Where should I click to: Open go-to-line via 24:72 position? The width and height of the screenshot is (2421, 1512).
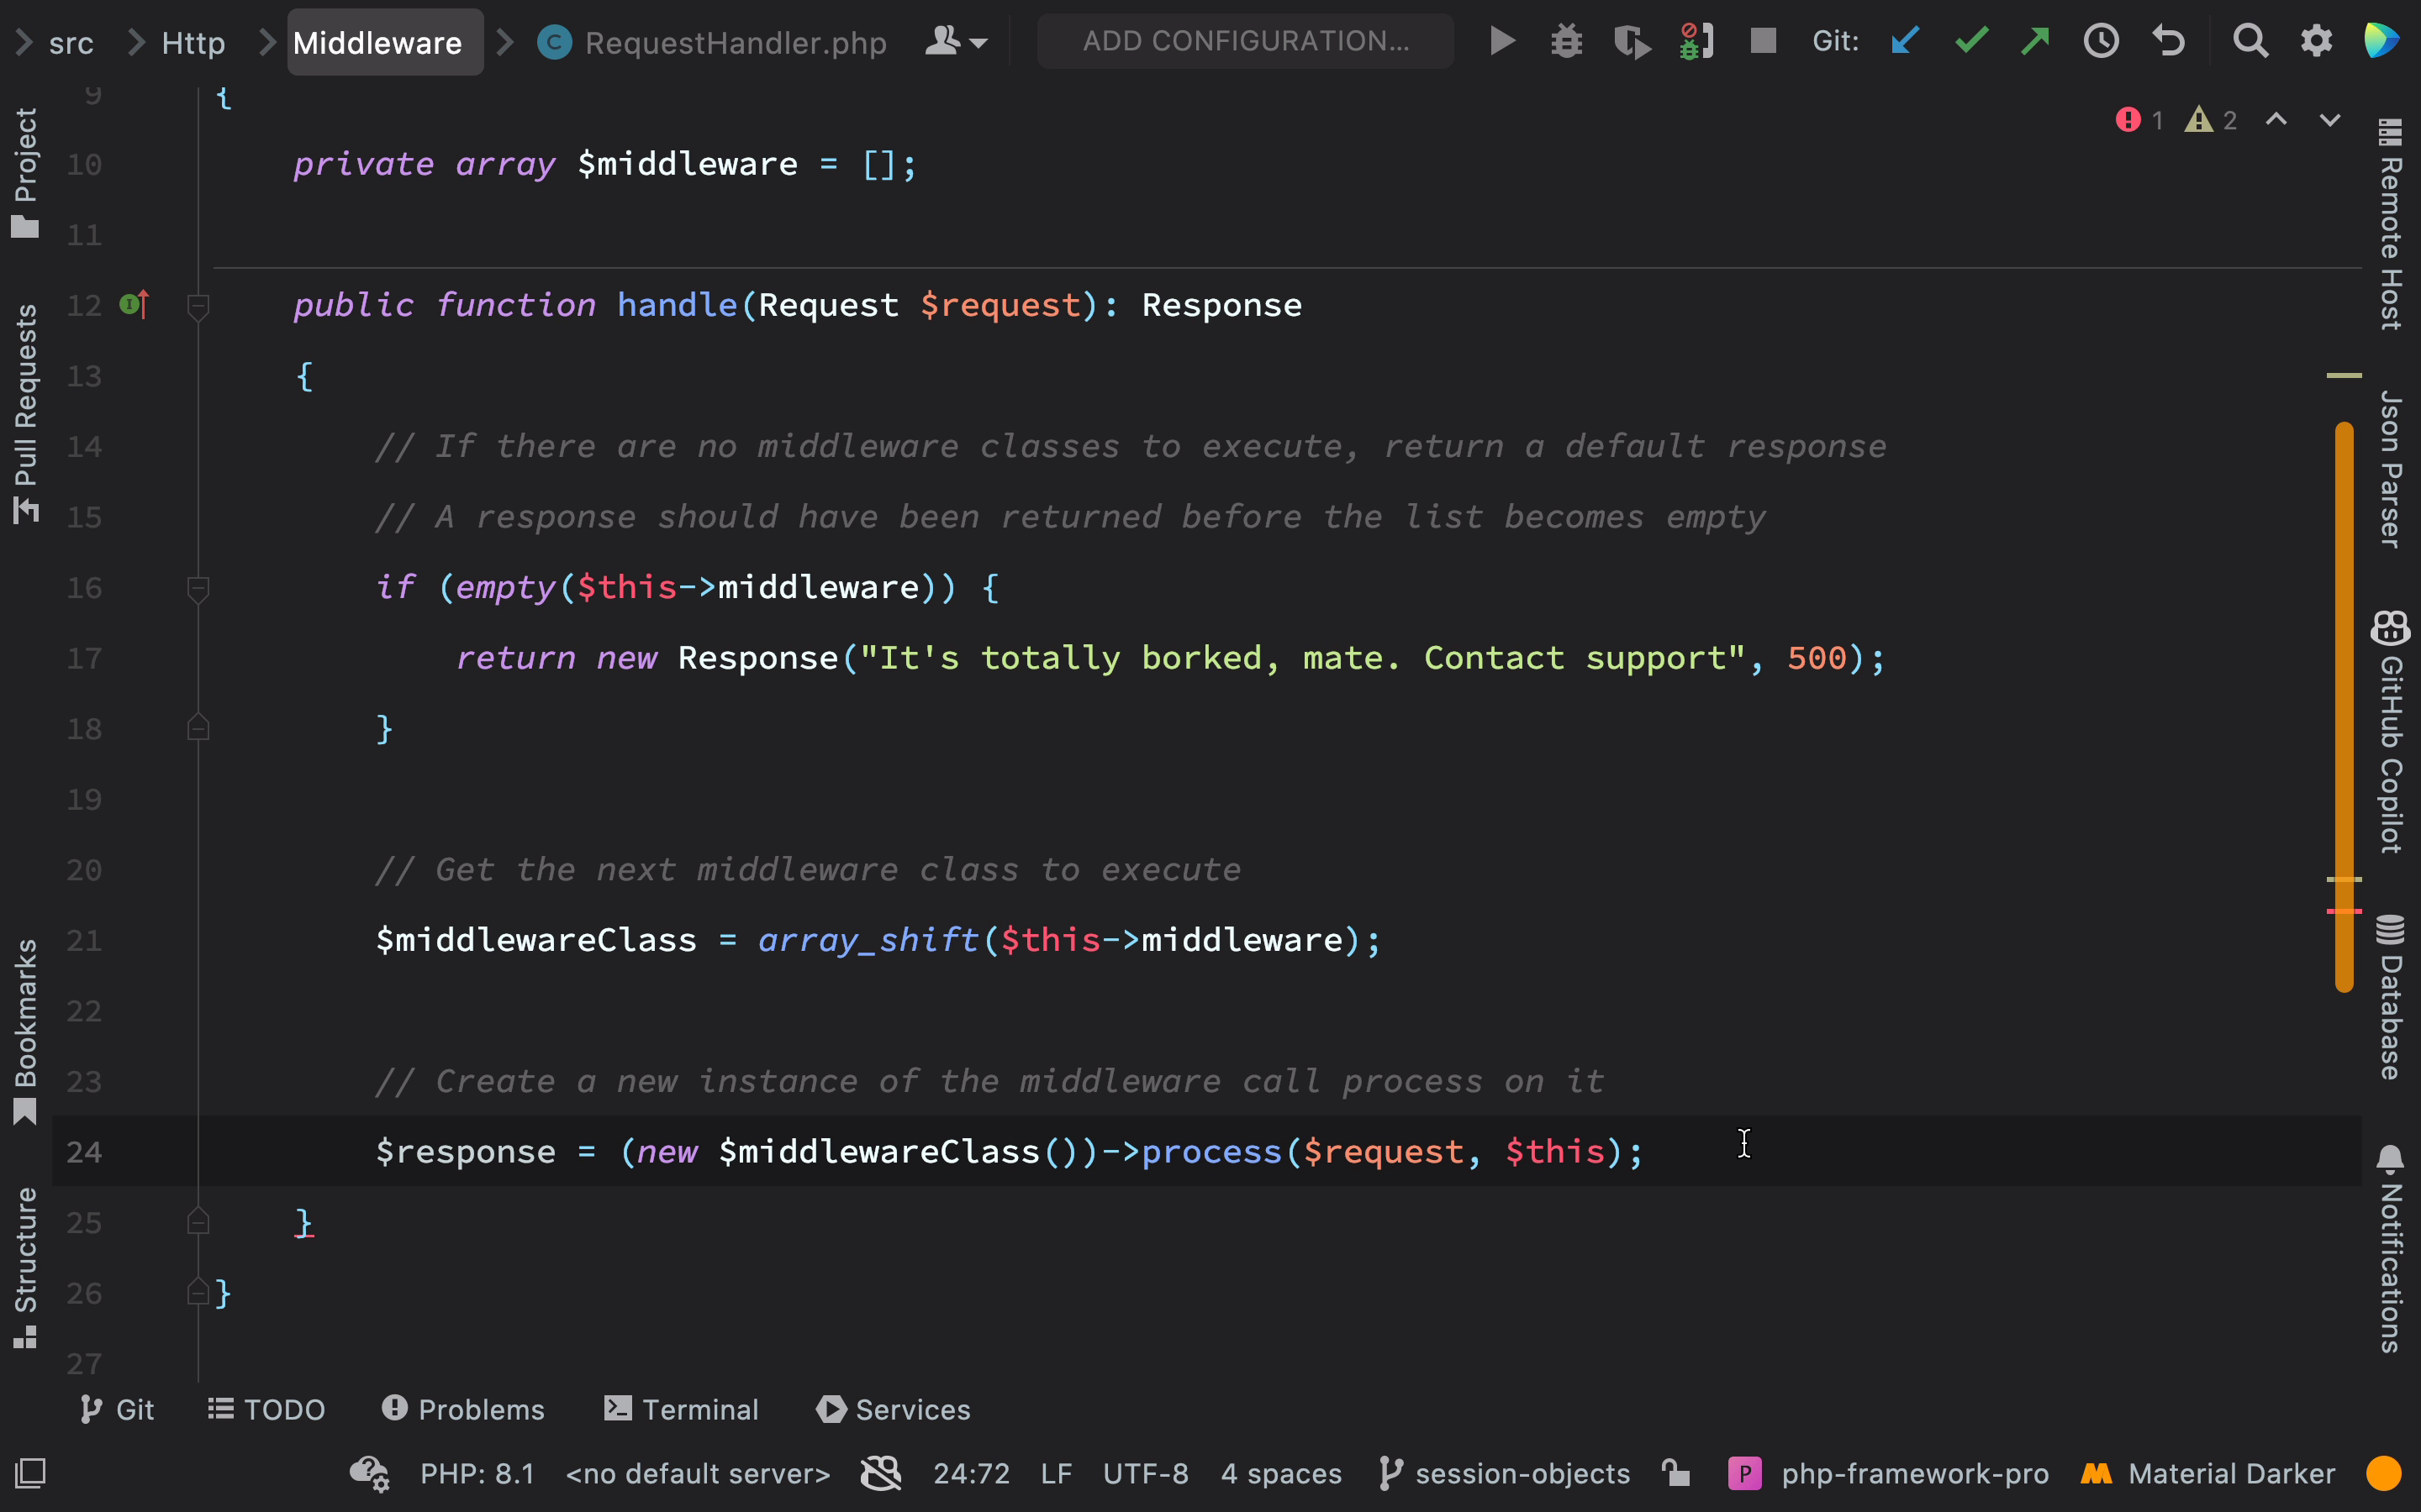(972, 1474)
